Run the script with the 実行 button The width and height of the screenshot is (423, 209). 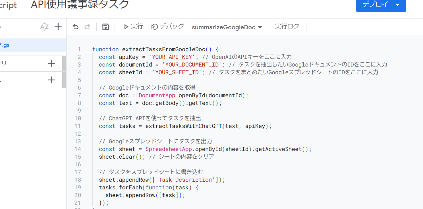[133, 26]
